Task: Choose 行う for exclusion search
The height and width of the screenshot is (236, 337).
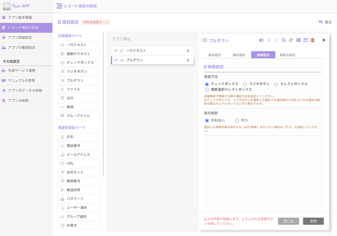Action: coord(237,120)
